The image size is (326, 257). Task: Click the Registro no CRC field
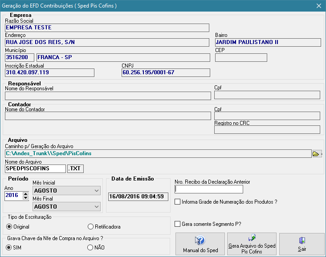point(267,129)
